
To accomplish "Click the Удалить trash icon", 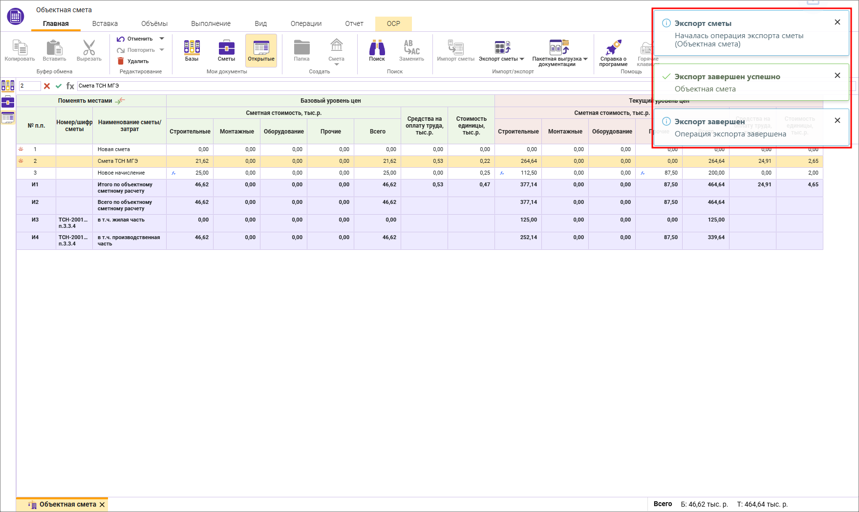I will (121, 61).
